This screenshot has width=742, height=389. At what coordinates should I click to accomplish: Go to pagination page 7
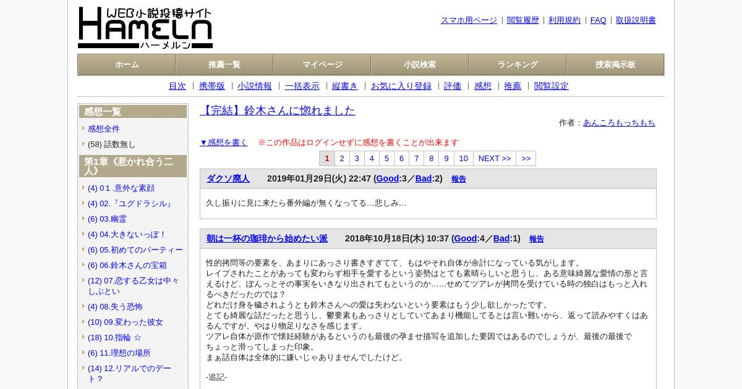(x=416, y=159)
